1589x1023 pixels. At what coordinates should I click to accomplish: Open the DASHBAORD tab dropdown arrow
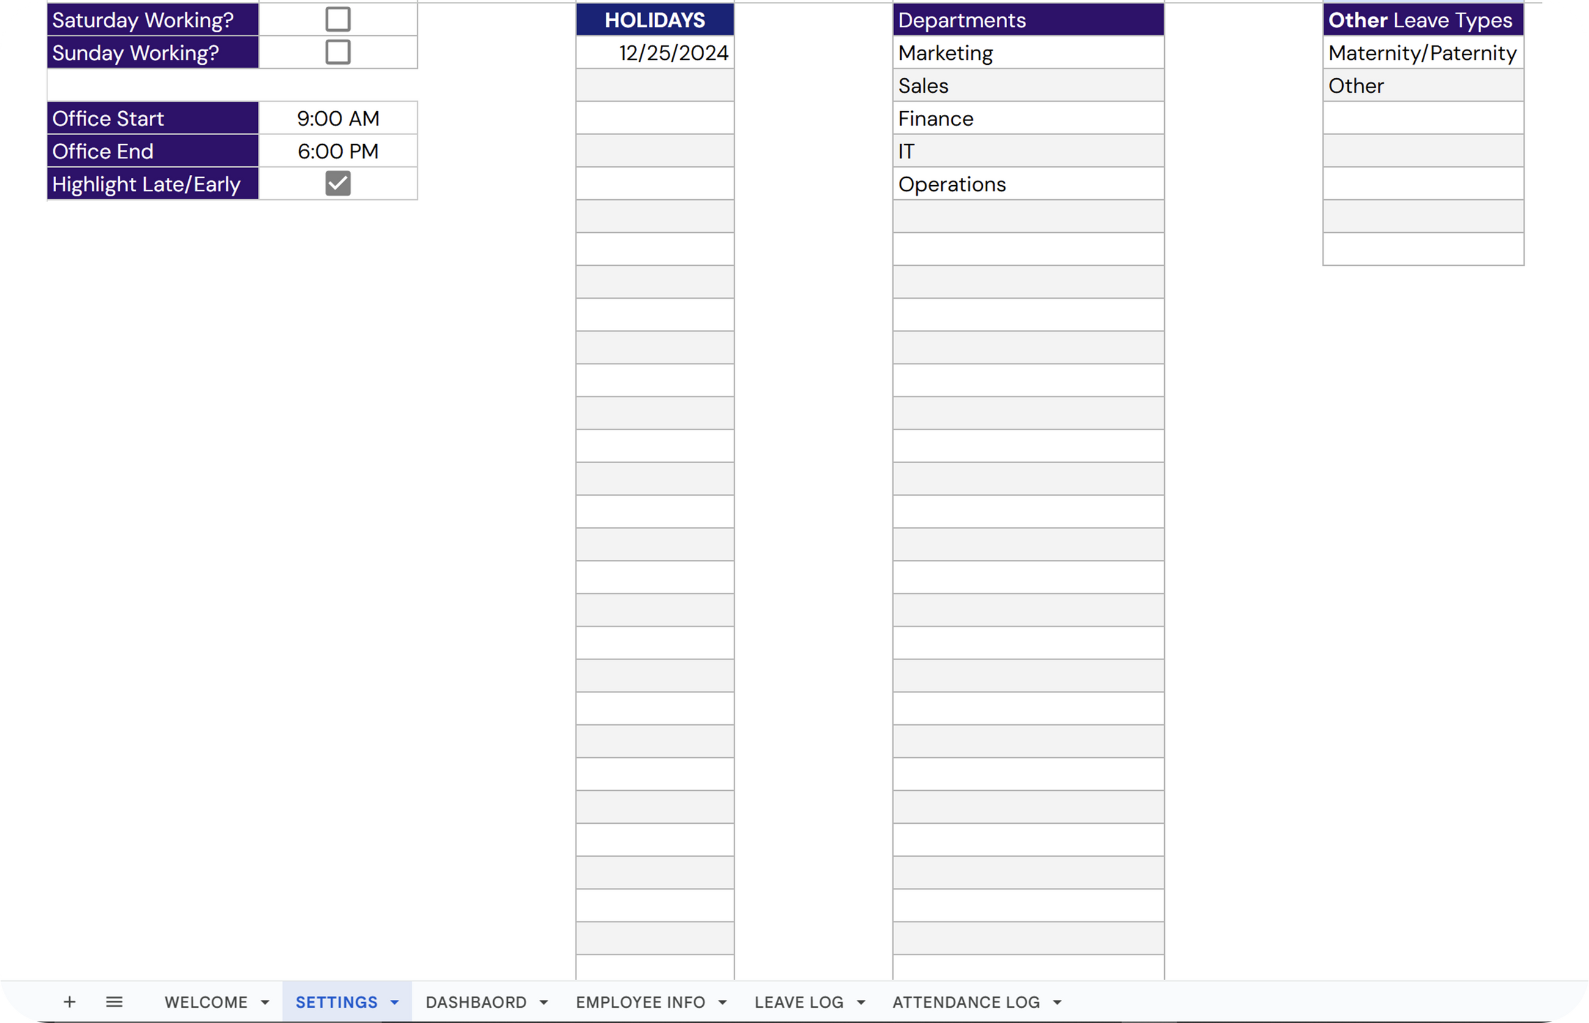click(x=543, y=1002)
